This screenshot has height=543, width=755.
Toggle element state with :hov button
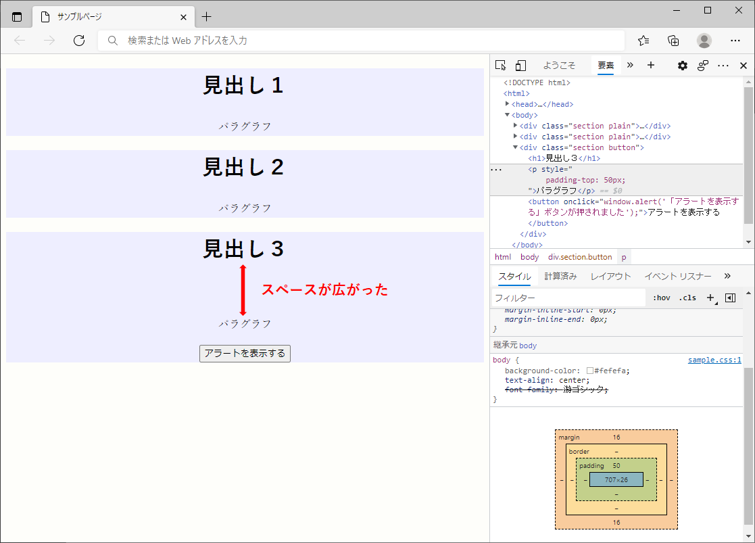pyautogui.click(x=662, y=297)
